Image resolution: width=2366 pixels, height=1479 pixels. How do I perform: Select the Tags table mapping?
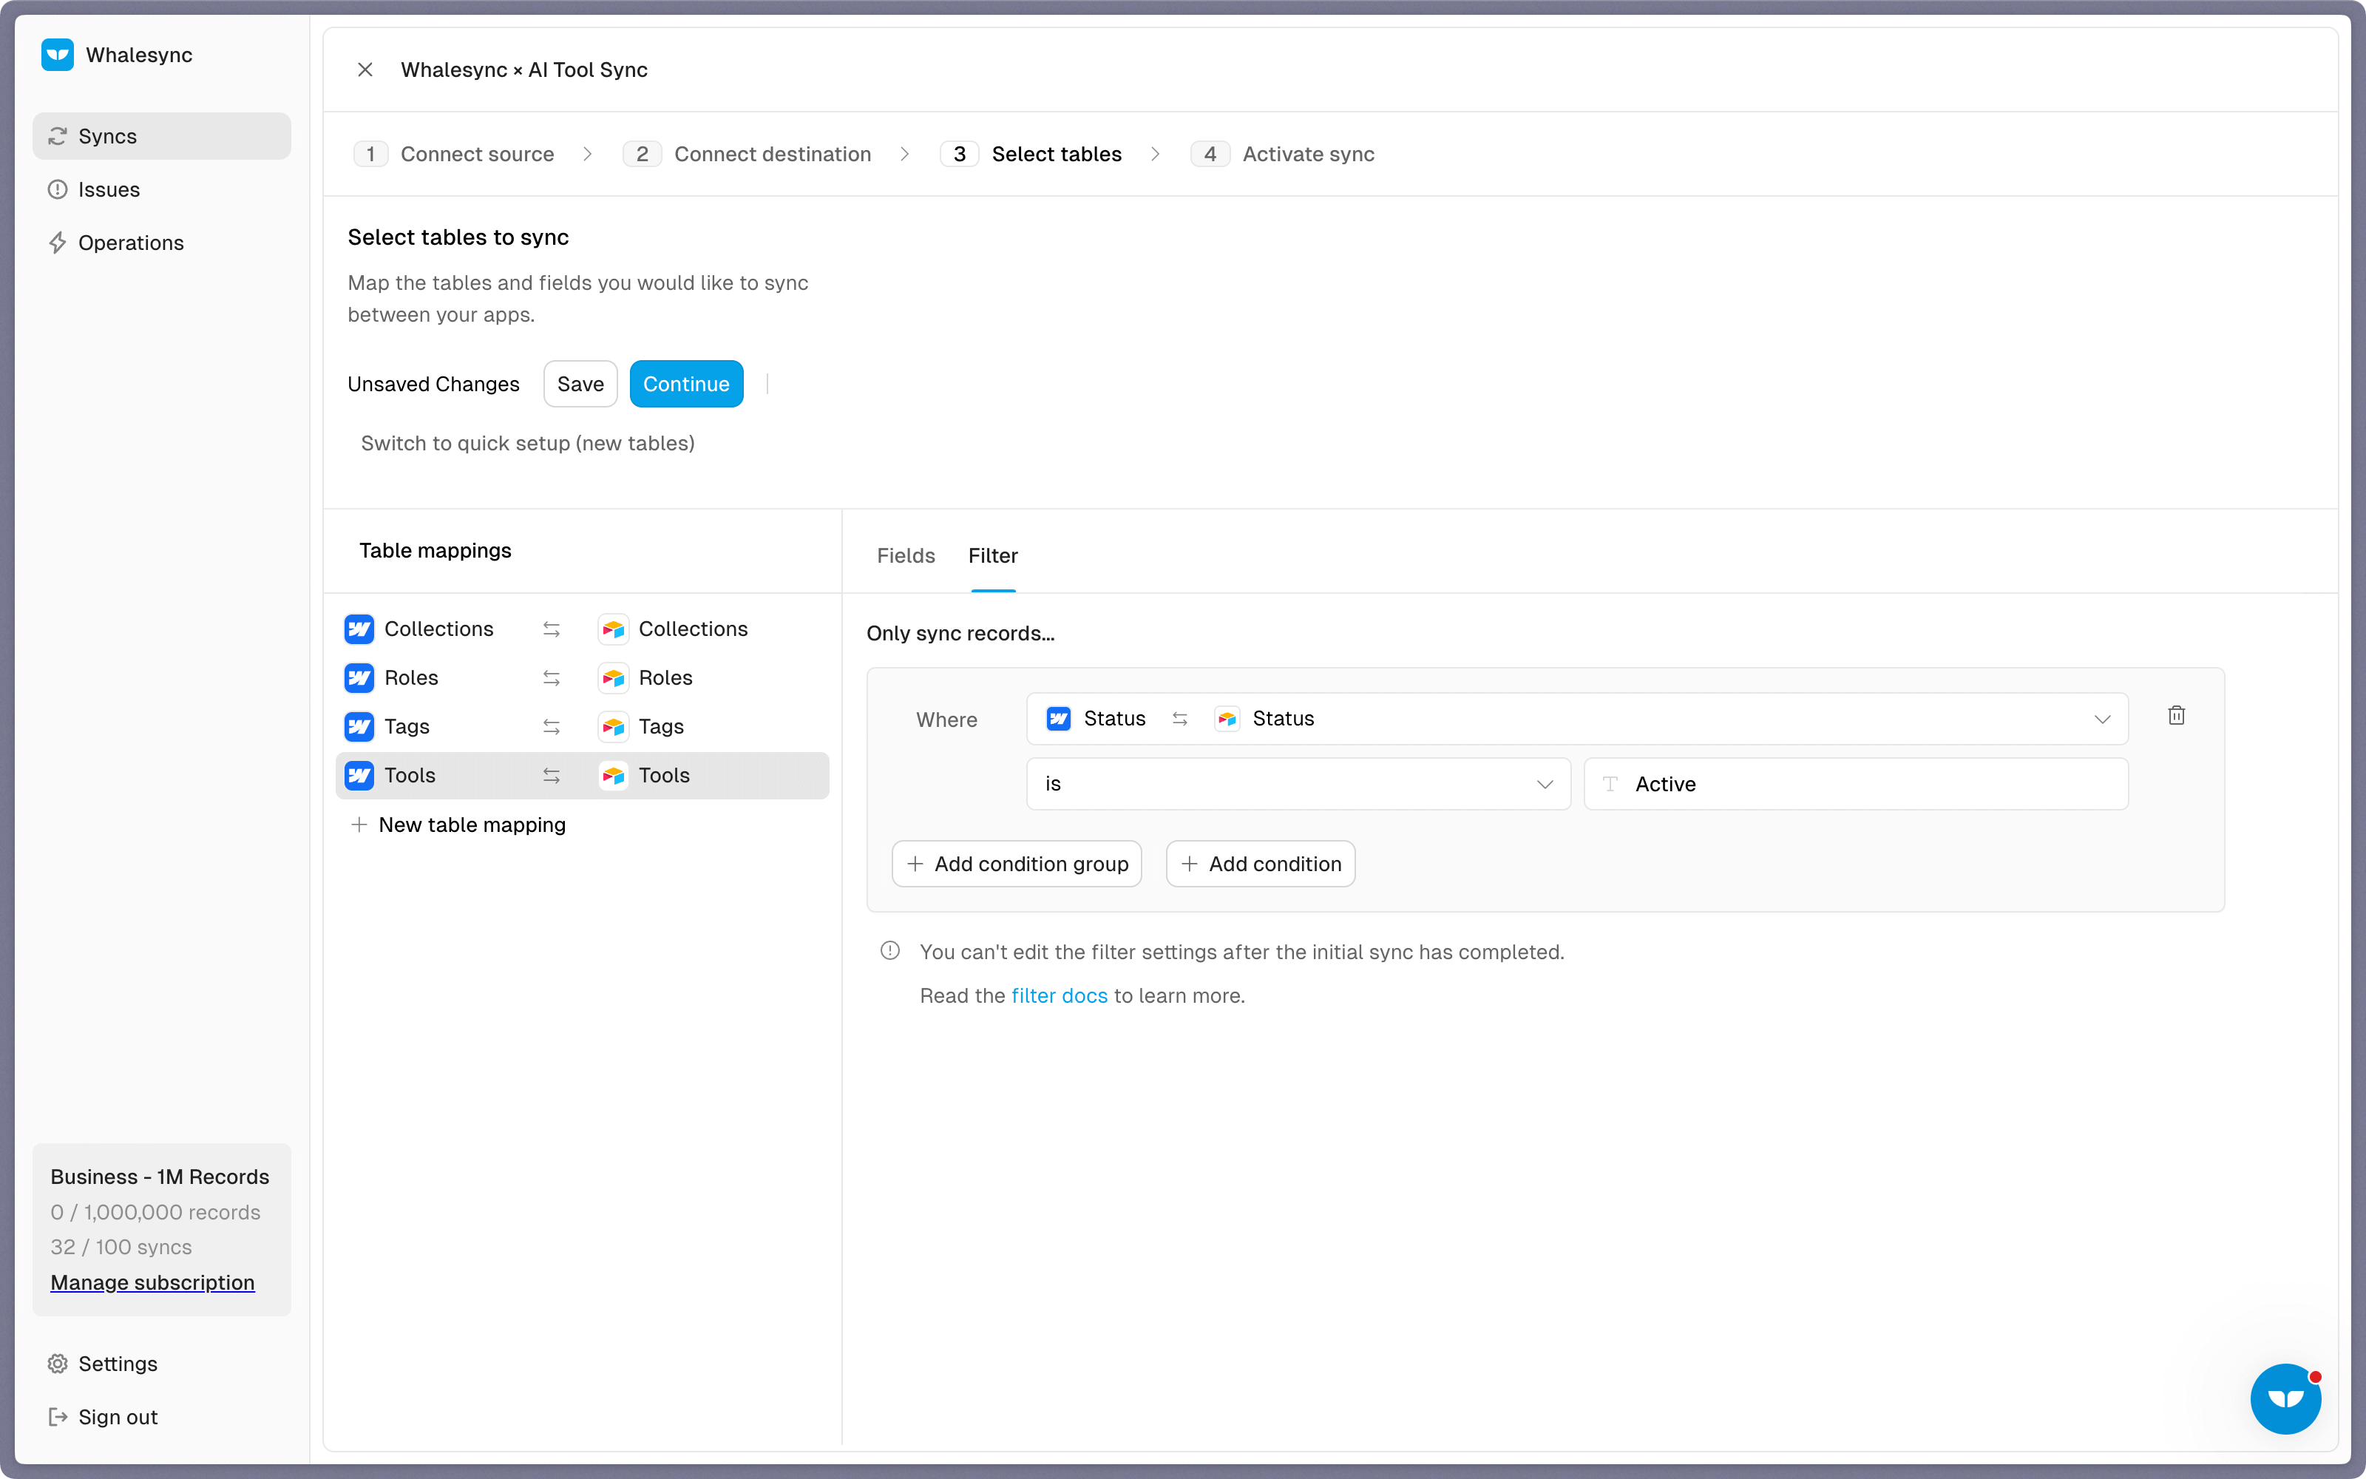pos(583,727)
